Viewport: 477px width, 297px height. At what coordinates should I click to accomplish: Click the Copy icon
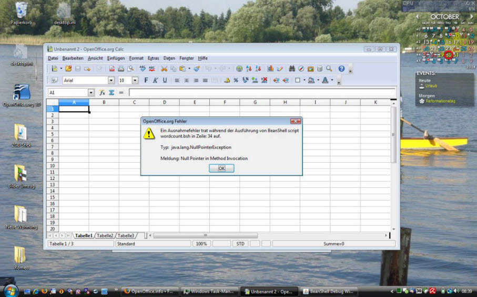click(174, 69)
